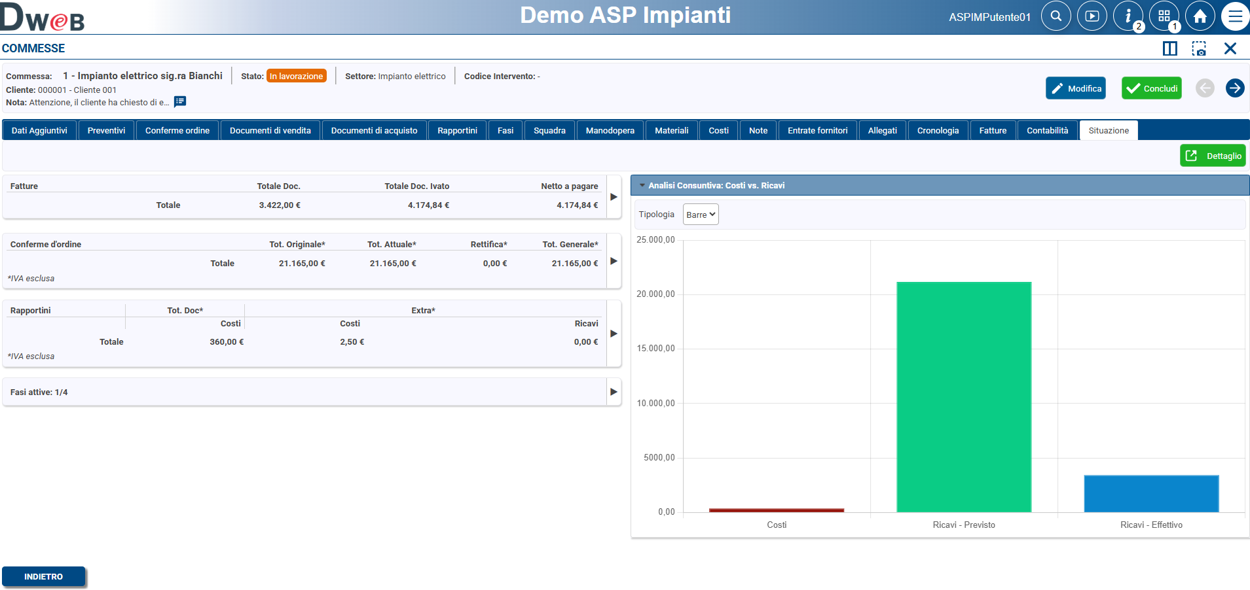Expand the Fasi attive row arrow
The height and width of the screenshot is (590, 1250).
click(614, 392)
